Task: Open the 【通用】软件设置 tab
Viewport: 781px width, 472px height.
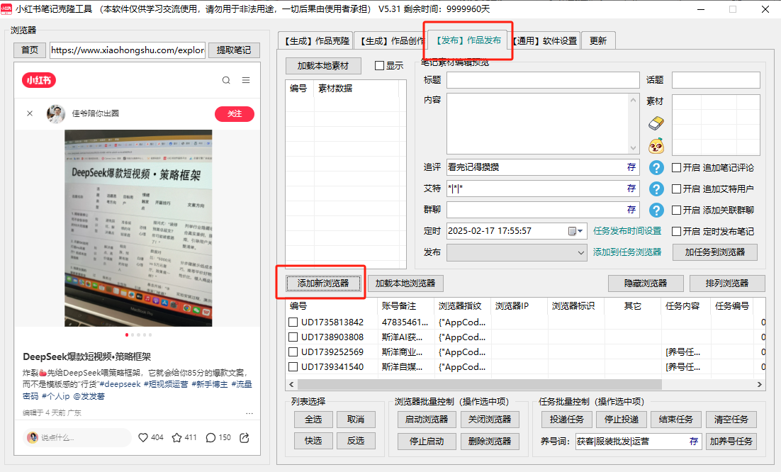Action: pos(544,40)
